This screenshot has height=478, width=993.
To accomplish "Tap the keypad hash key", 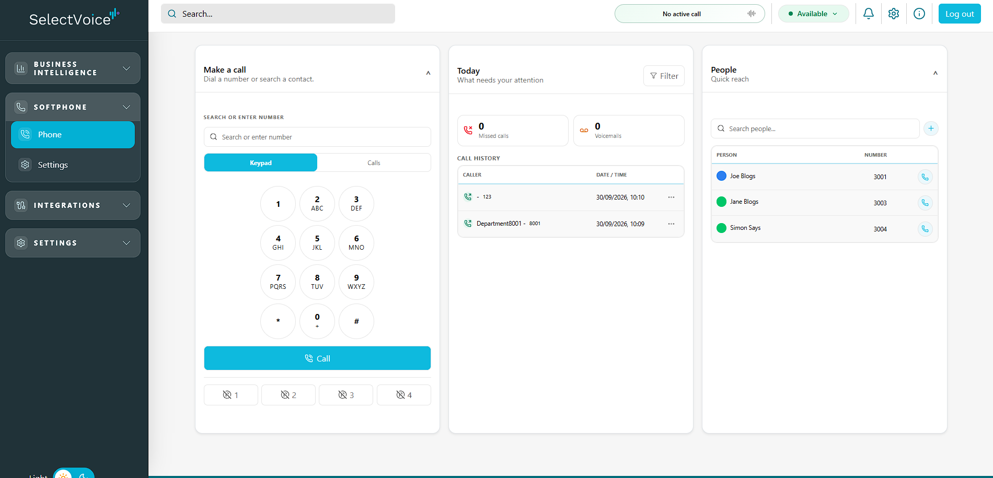I will point(356,321).
